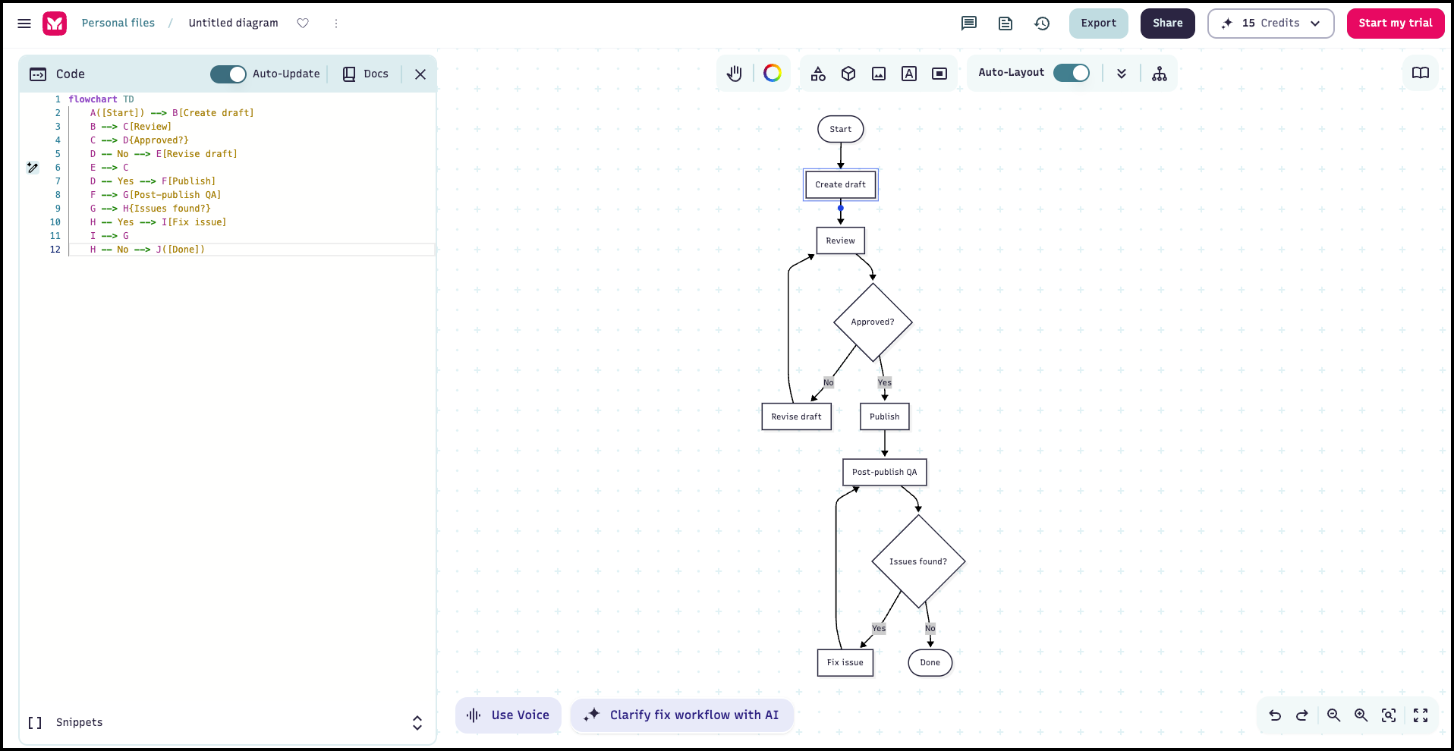Image resolution: width=1454 pixels, height=751 pixels.
Task: Click code line 'F --> G[Post-publish QA]'
Action: 156,195
